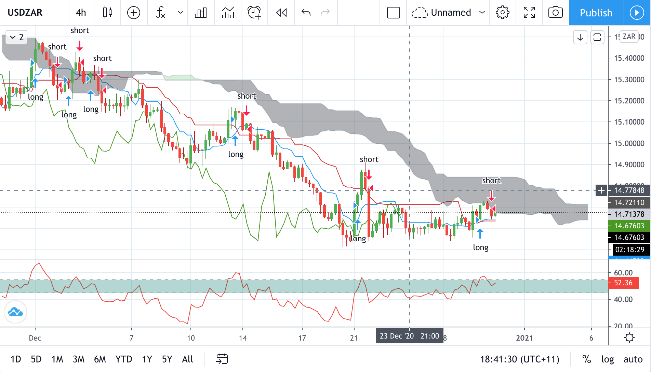Take a chart snapshot with camera icon
The image size is (651, 372).
[x=556, y=13]
